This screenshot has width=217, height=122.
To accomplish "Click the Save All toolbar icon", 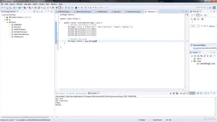I will click(11, 7).
